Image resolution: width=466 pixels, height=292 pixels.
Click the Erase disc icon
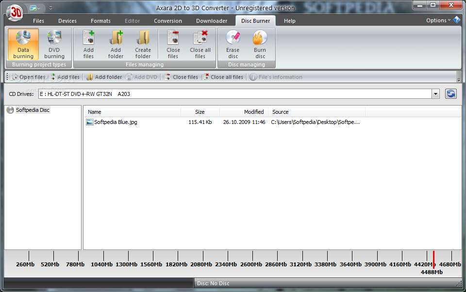coord(233,44)
